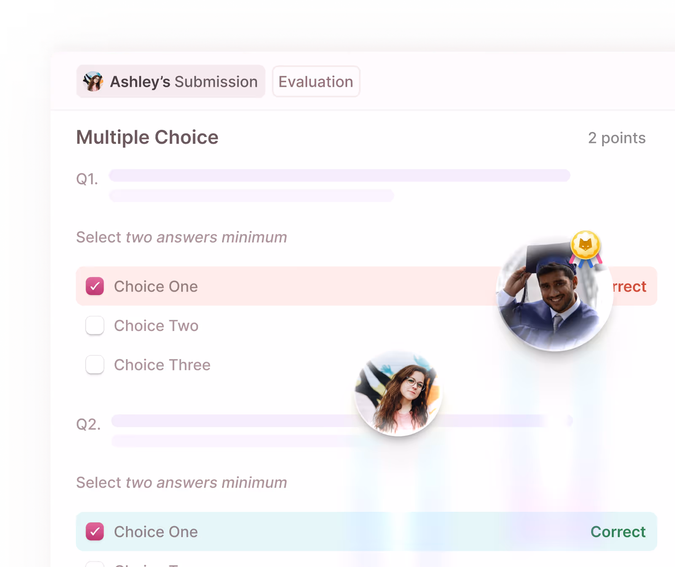Click the Q2 question text placeholder bar

pyautogui.click(x=342, y=421)
